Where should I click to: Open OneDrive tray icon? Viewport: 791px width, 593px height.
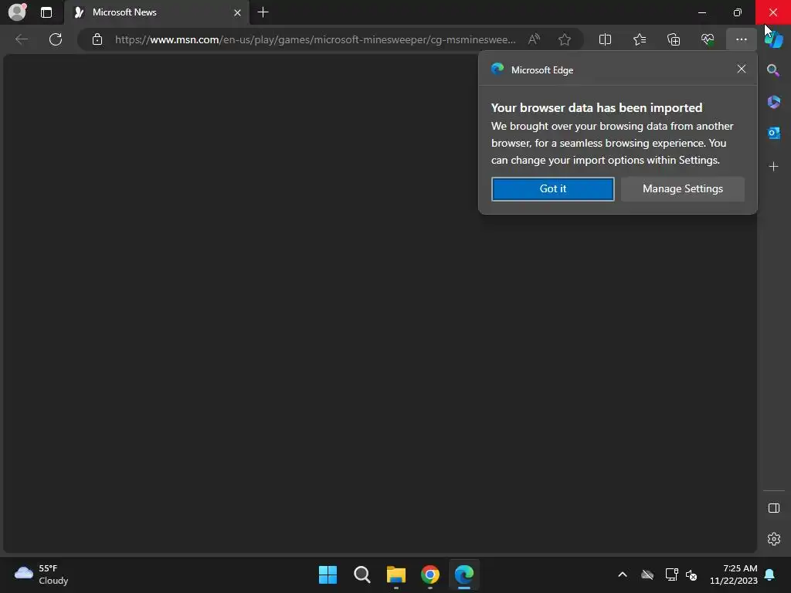coord(647,574)
